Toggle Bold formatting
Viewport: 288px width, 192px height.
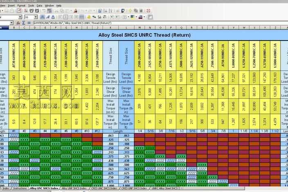pyautogui.click(x=43, y=17)
